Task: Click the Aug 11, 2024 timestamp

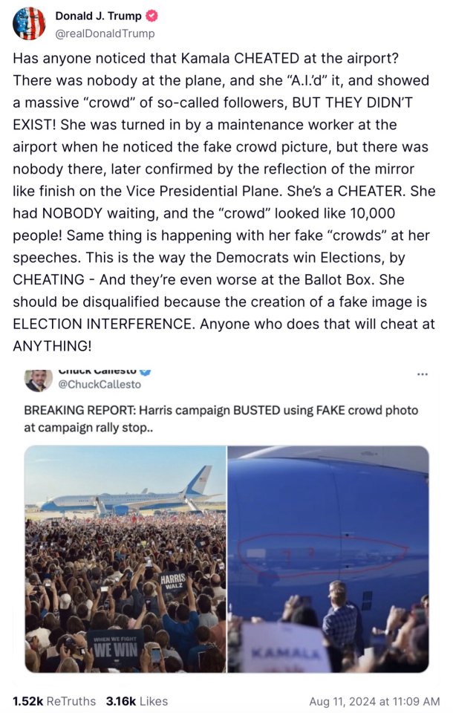Action: (x=374, y=700)
